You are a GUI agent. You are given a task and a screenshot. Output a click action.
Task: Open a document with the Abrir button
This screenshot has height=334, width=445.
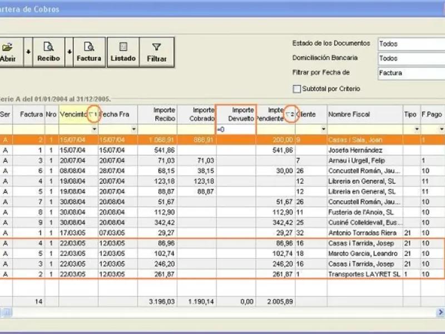point(8,52)
